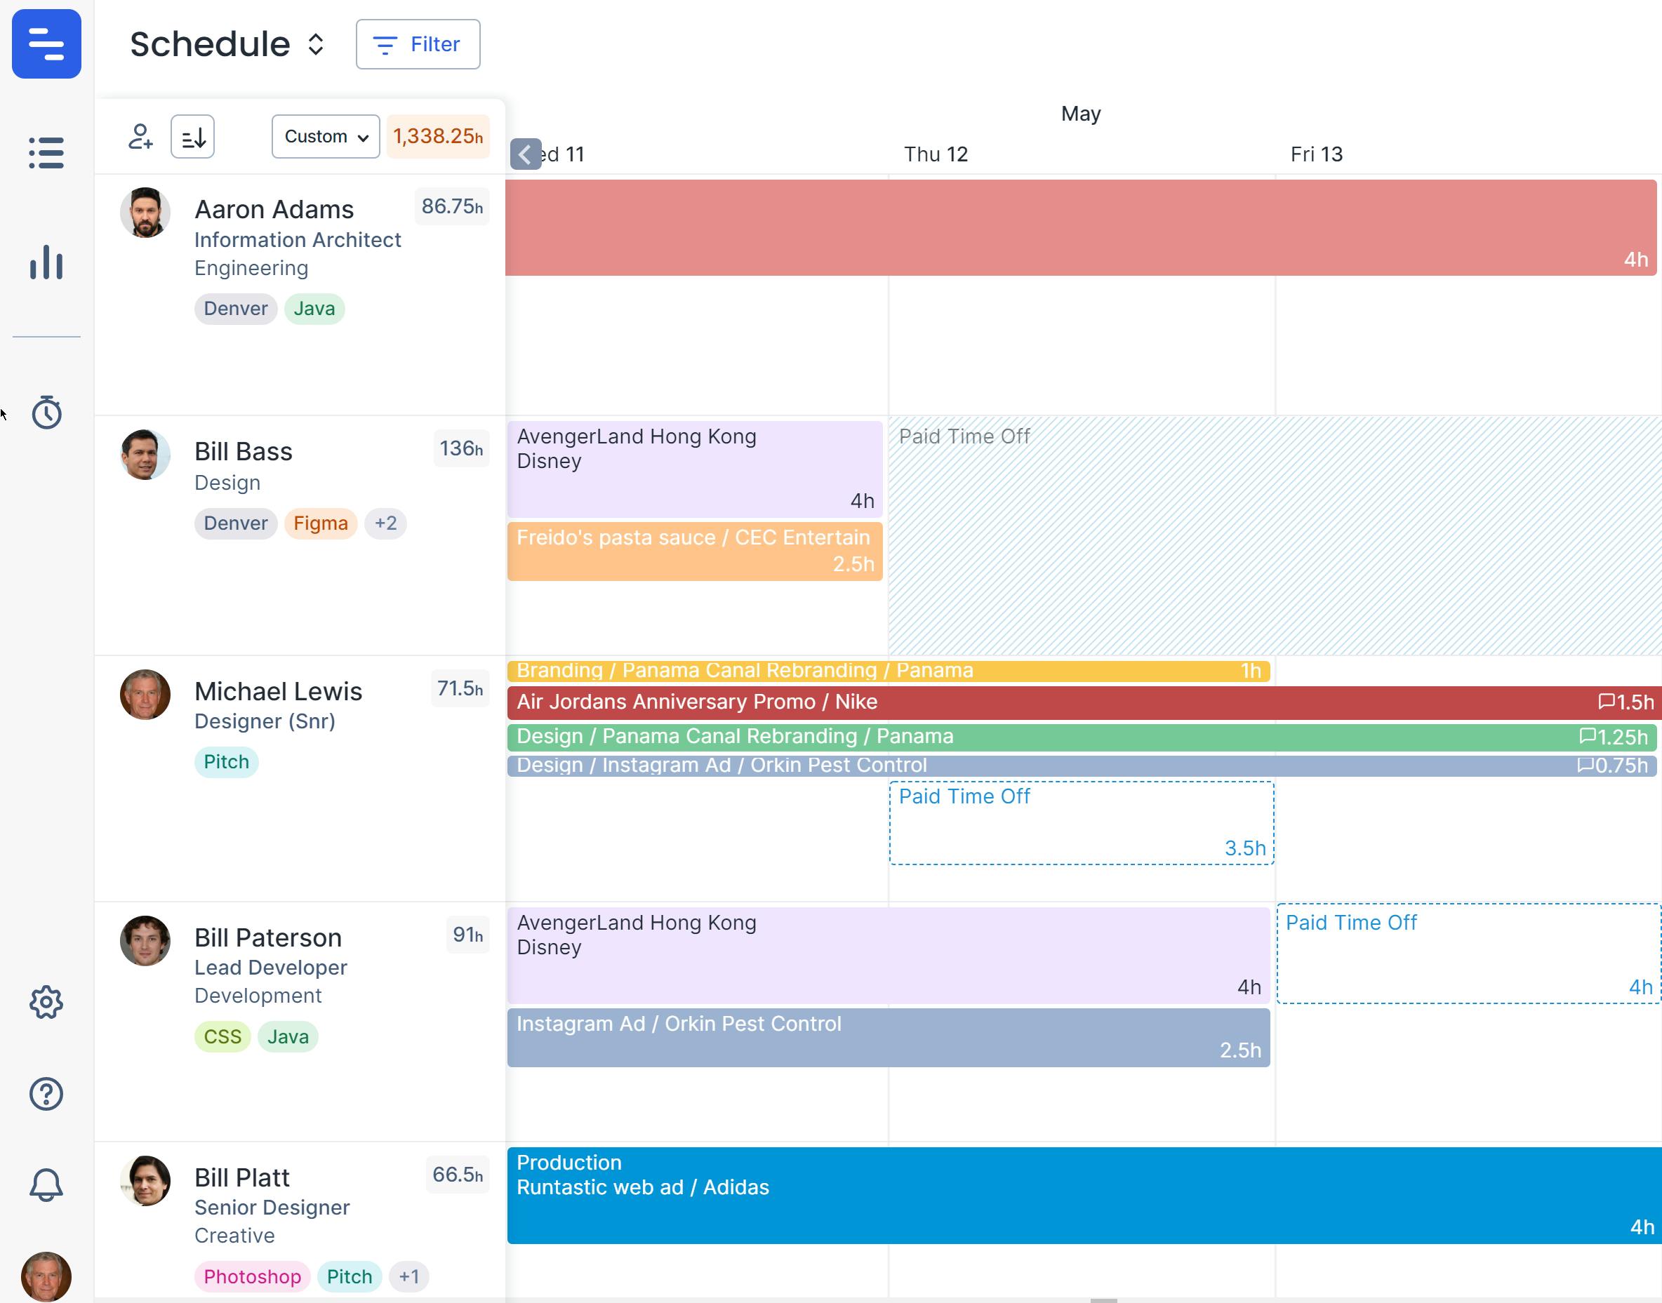
Task: Select the Fri 13 date header
Action: (1315, 154)
